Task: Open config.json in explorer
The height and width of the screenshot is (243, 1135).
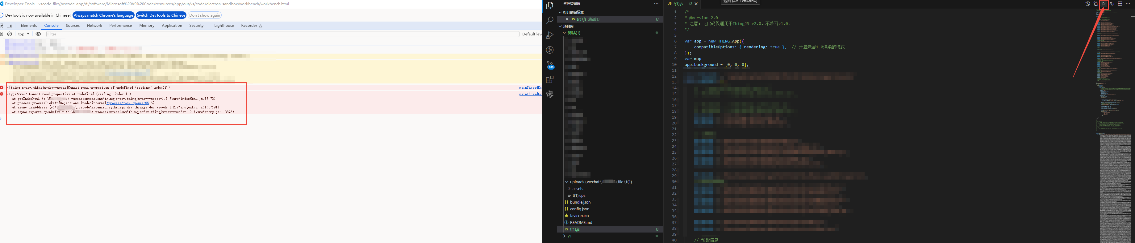Action: click(x=610, y=209)
